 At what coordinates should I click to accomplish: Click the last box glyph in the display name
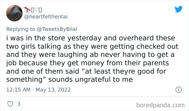(x=41, y=10)
